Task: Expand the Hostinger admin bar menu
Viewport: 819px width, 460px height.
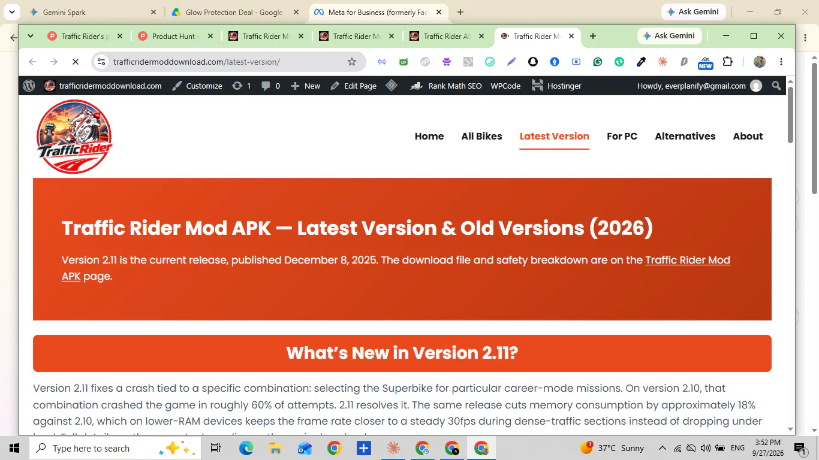Action: pos(556,86)
